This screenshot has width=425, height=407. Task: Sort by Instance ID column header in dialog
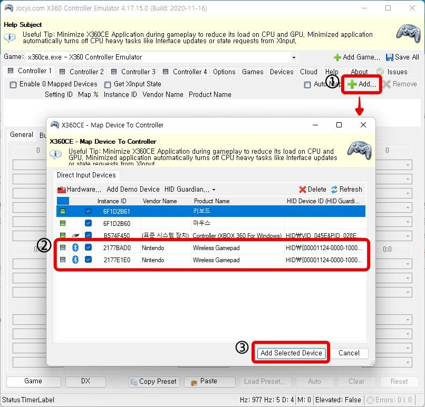(x=112, y=201)
